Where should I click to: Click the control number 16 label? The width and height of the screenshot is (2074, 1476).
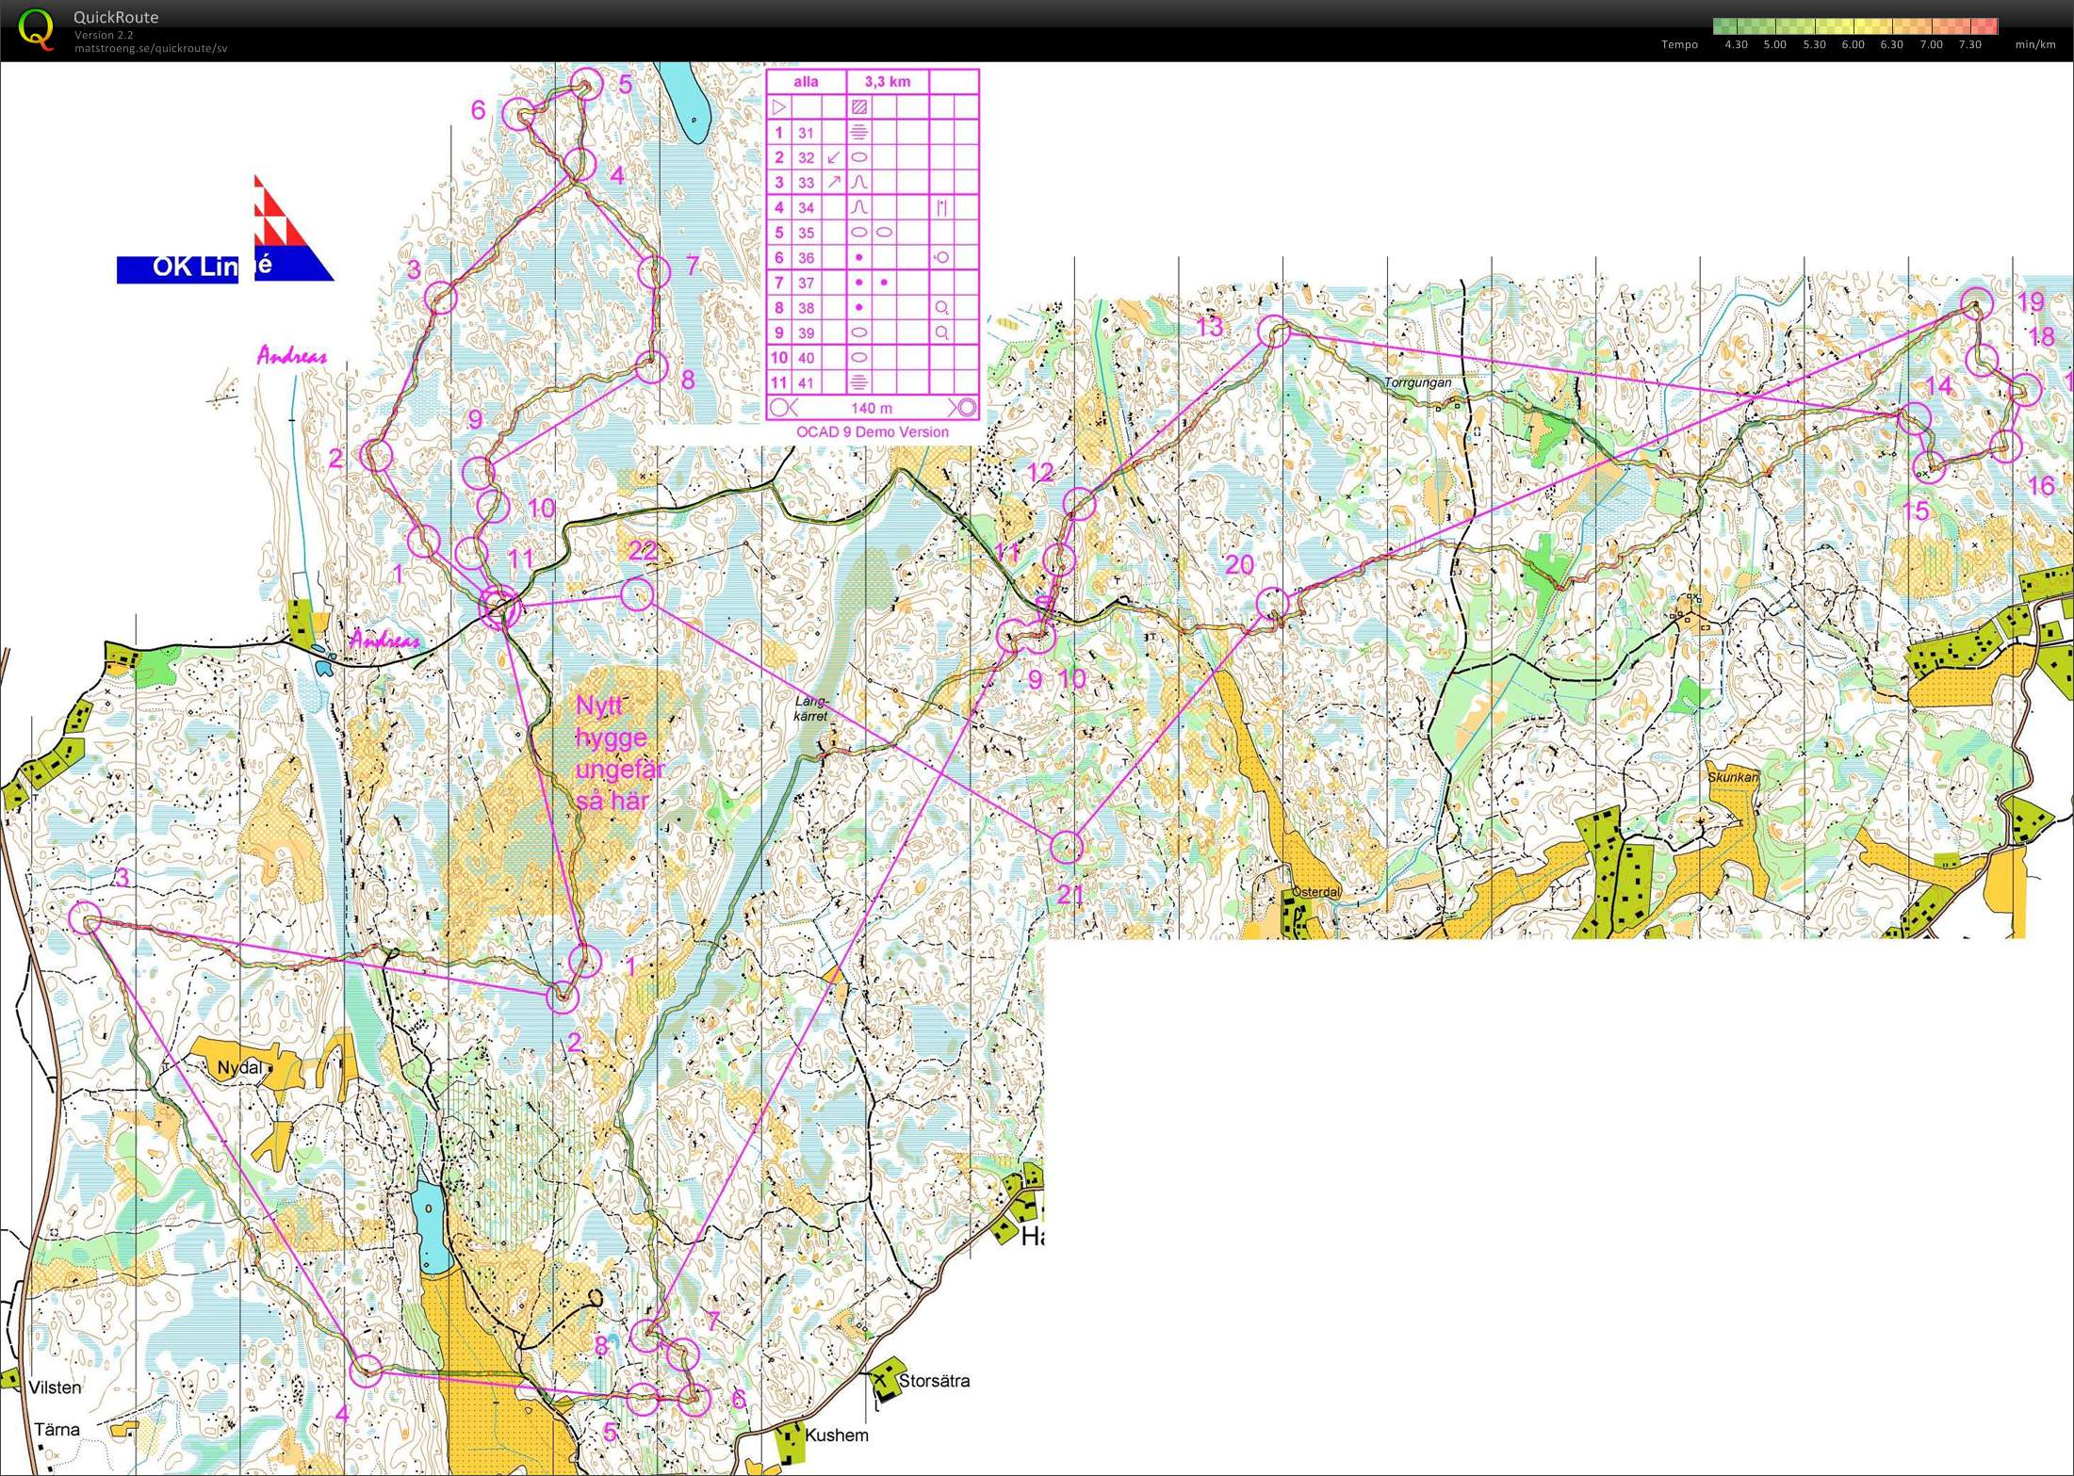pyautogui.click(x=2041, y=486)
